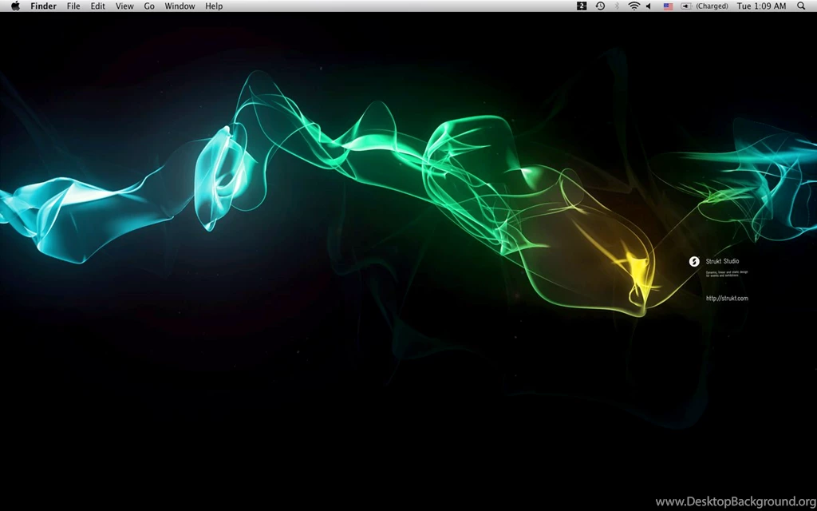Click the Spaces icon showing 2
817x511 pixels.
coord(582,6)
